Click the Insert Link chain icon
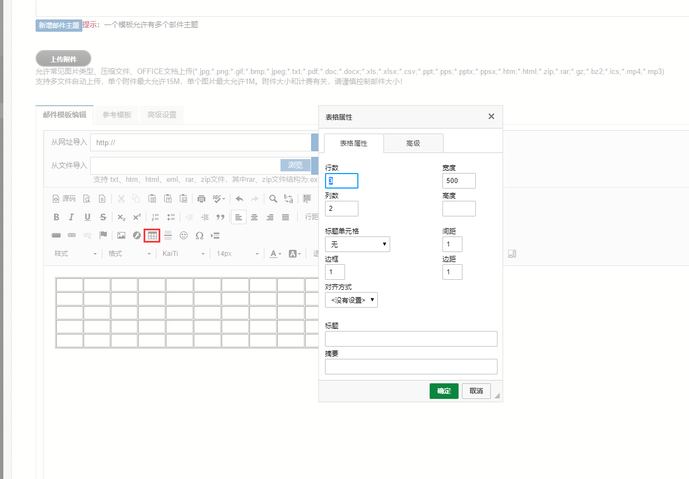This screenshot has width=689, height=479. pos(72,235)
